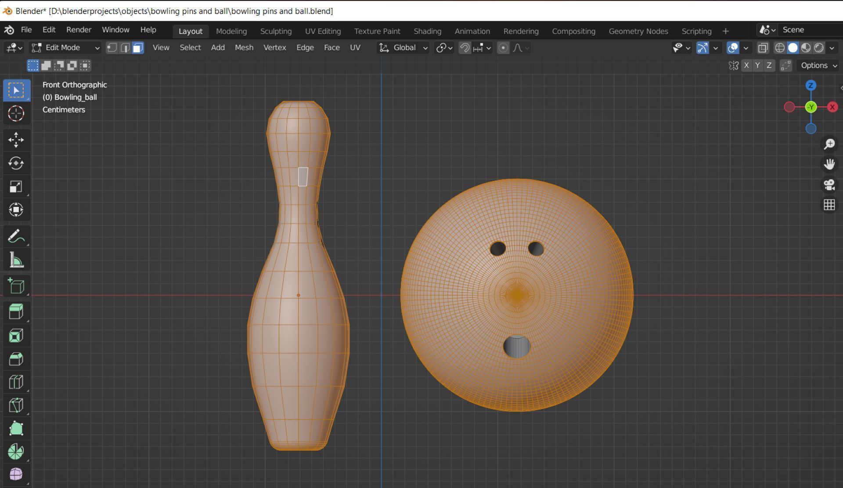Select the Smooth vertices tool
Viewport: 843px width, 488px height.
[x=16, y=474]
